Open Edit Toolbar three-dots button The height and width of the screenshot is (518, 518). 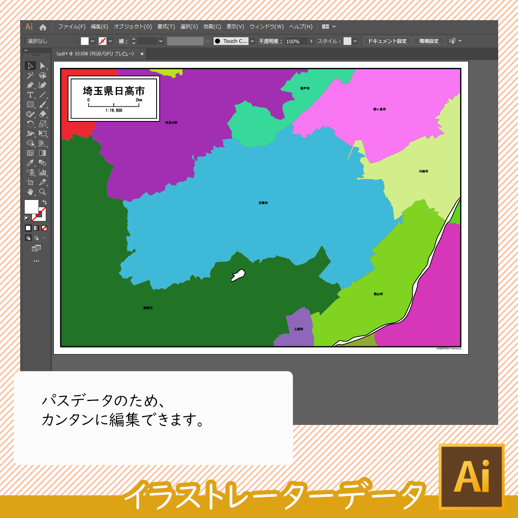(x=36, y=261)
